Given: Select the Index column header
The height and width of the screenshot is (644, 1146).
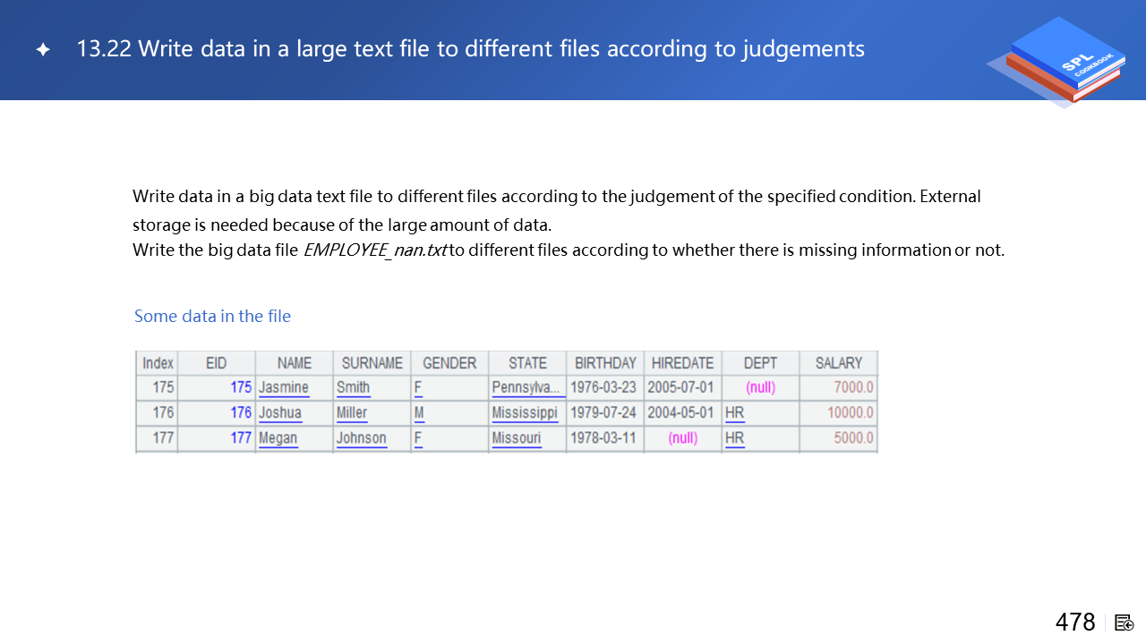Looking at the screenshot, I should tap(158, 363).
